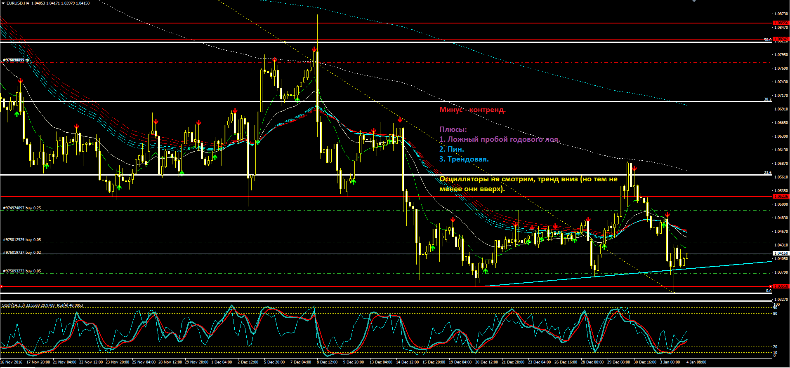
Task: Click the 1.03270 price axis label
Action: (782, 300)
